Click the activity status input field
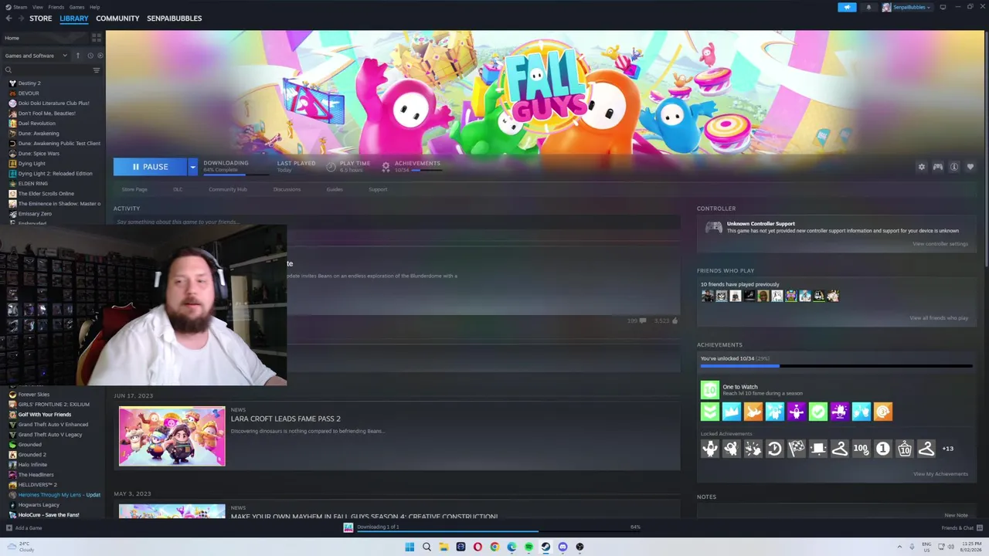 coord(396,222)
